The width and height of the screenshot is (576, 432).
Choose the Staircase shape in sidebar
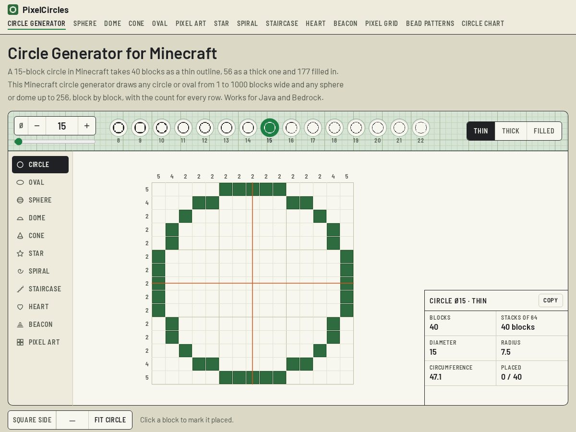[40, 289]
